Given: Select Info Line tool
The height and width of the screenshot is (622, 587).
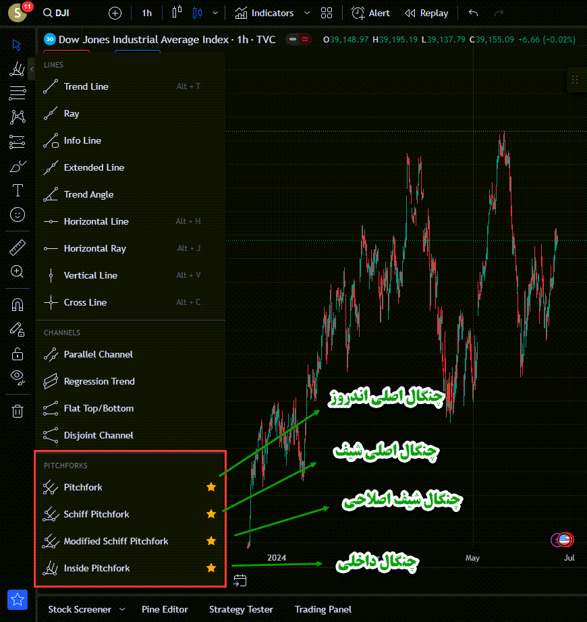Looking at the screenshot, I should [x=130, y=140].
